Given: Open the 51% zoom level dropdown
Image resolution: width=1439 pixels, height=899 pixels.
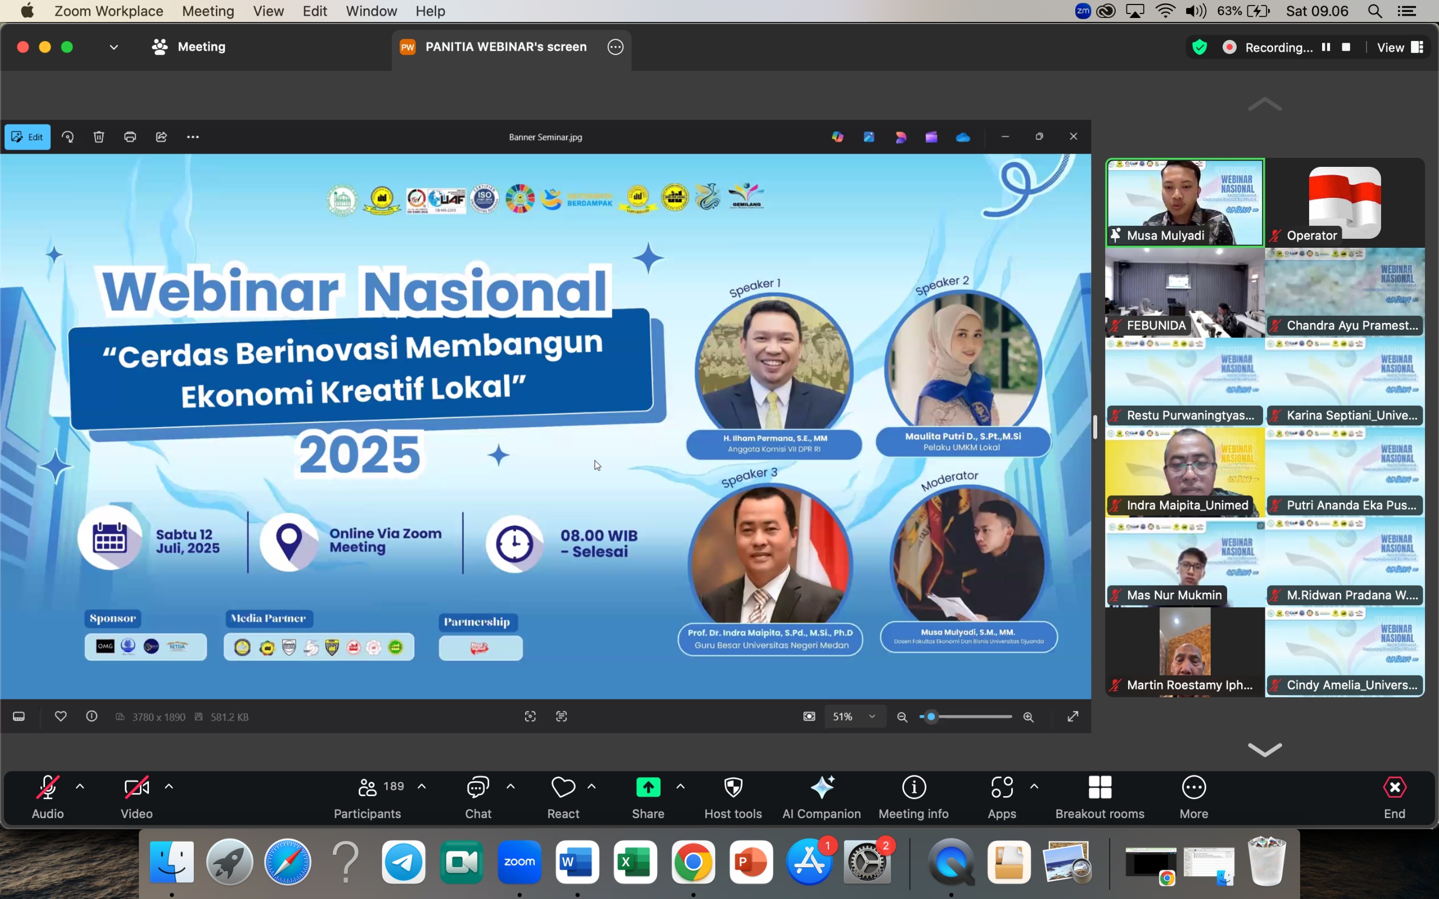Looking at the screenshot, I should click(854, 716).
